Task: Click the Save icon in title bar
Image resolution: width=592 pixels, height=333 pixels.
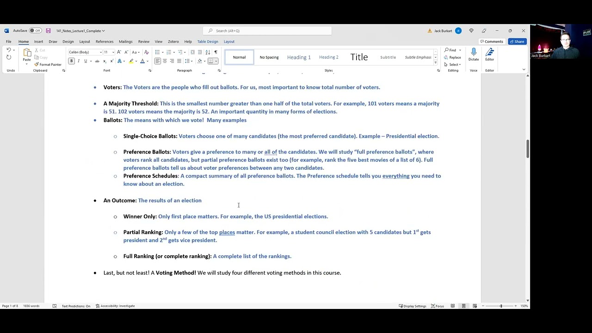Action: [x=48, y=31]
